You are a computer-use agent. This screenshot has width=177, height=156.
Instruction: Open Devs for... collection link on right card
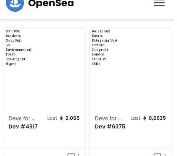pos(108,118)
